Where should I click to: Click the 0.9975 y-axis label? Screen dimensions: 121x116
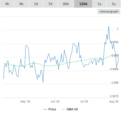pyautogui.click(x=114, y=96)
